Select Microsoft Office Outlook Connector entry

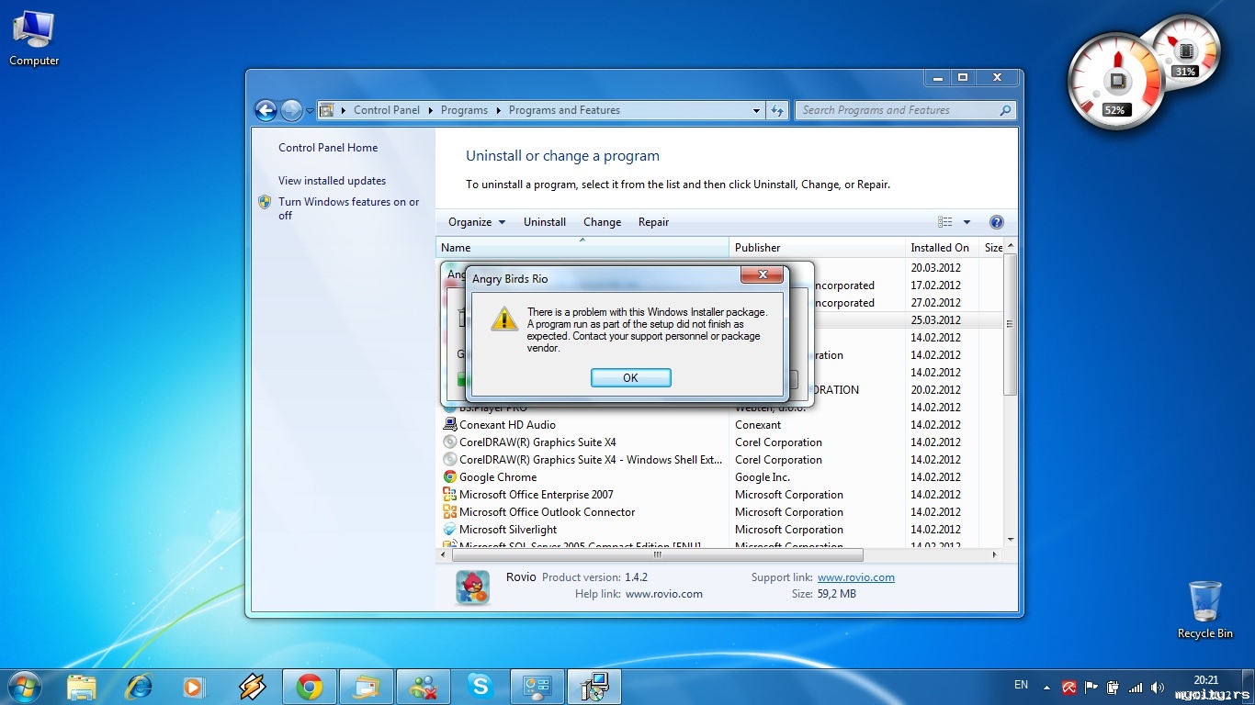click(x=721, y=512)
